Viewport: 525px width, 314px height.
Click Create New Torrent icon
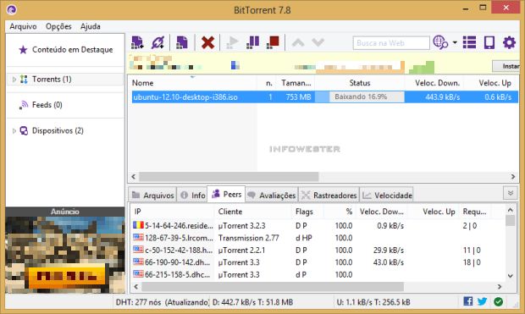pos(182,42)
